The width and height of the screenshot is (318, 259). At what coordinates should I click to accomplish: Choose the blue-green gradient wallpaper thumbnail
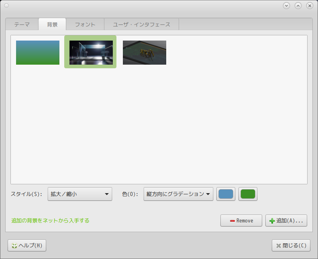coord(38,53)
